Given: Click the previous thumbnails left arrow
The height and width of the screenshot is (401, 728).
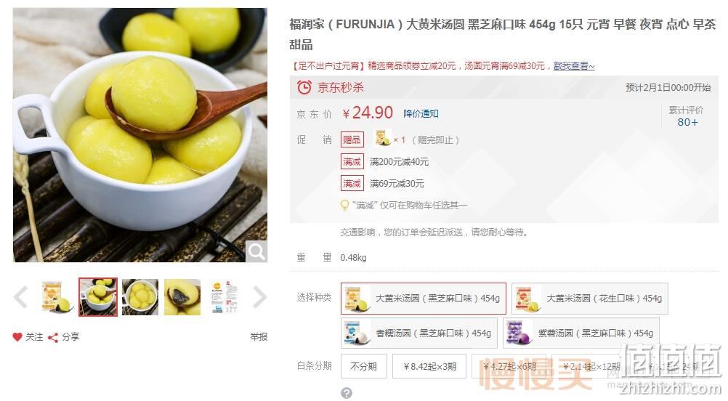Looking at the screenshot, I should [20, 297].
